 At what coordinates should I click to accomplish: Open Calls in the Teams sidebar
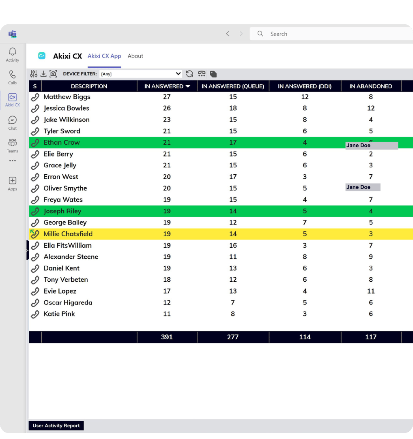[13, 77]
